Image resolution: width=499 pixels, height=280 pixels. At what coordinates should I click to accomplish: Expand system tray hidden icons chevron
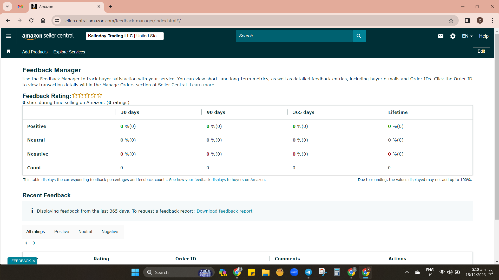pos(407,272)
